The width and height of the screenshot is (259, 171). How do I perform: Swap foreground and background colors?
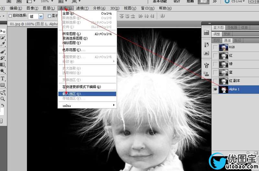pyautogui.click(x=3, y=105)
